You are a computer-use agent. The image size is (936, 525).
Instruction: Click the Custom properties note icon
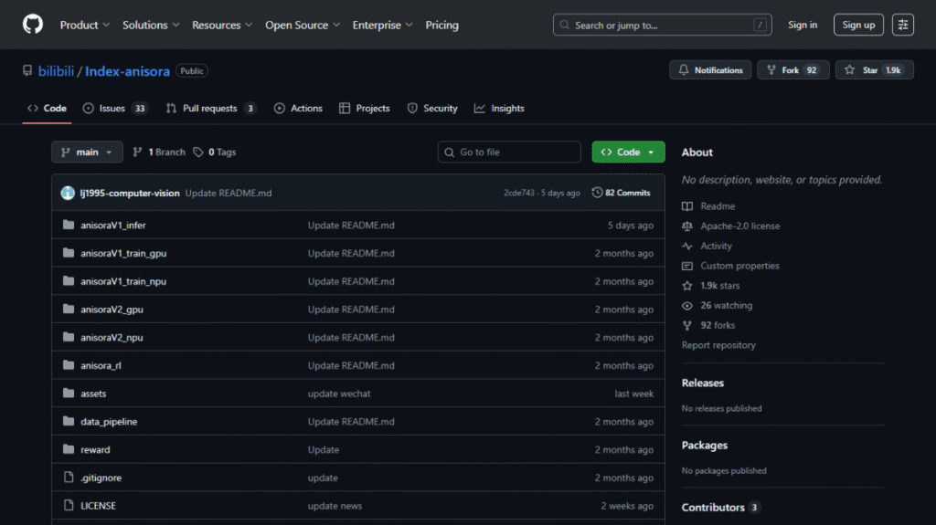point(687,266)
